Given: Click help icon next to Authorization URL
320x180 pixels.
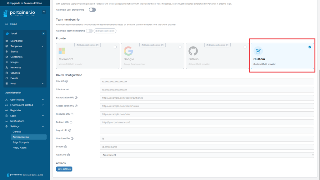Looking at the screenshot, I should 76,97.
